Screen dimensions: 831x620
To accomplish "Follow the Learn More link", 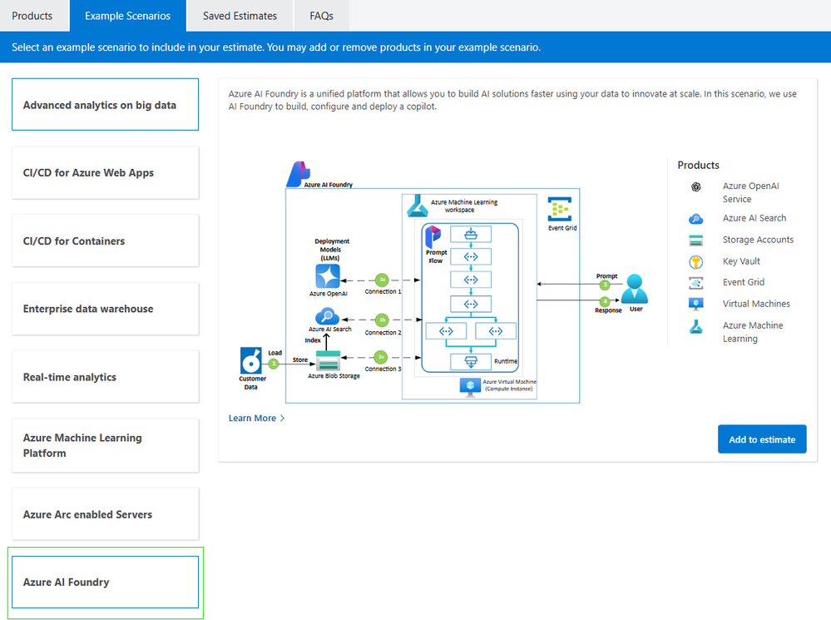I will pos(252,418).
